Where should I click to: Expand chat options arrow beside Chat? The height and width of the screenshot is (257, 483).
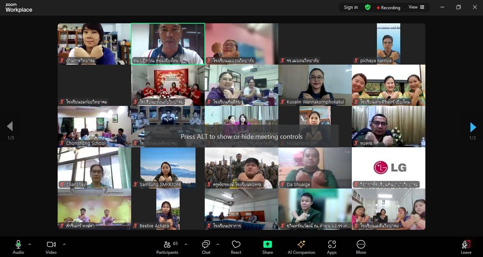click(217, 244)
